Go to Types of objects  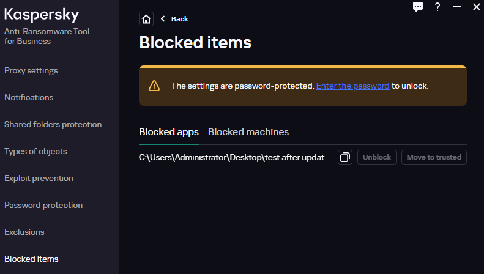[35, 151]
